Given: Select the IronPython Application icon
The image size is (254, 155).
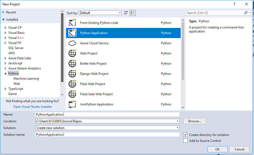Looking at the screenshot, I should tap(72, 104).
